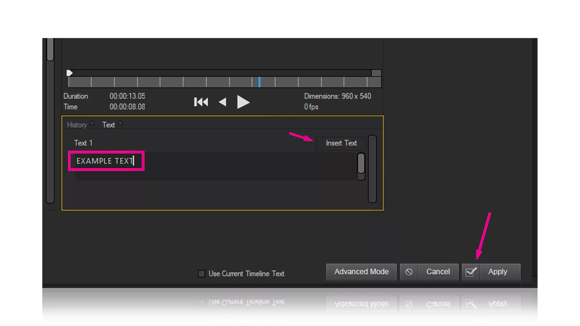The height and width of the screenshot is (326, 580).
Task: Click the Text panel's outer vertical scrollbar
Action: pos(372,169)
